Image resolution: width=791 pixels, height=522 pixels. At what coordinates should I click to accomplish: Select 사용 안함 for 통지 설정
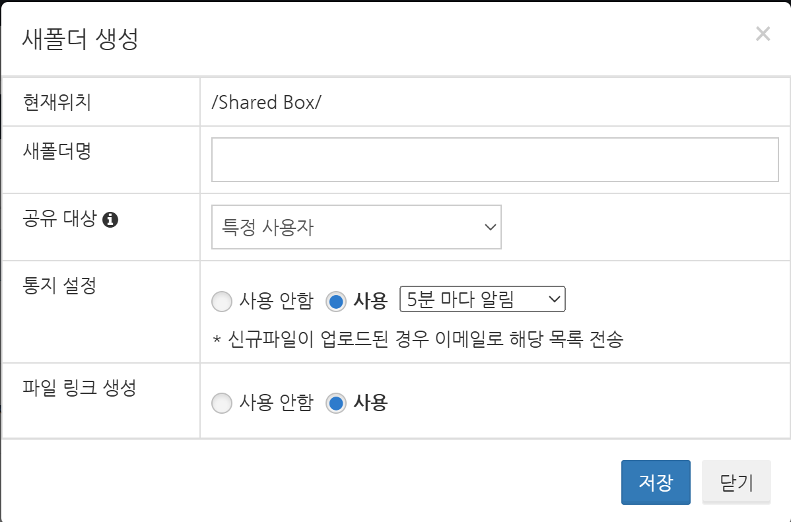pyautogui.click(x=222, y=302)
